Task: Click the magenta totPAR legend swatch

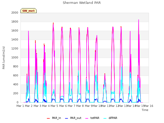Action: click(87, 118)
